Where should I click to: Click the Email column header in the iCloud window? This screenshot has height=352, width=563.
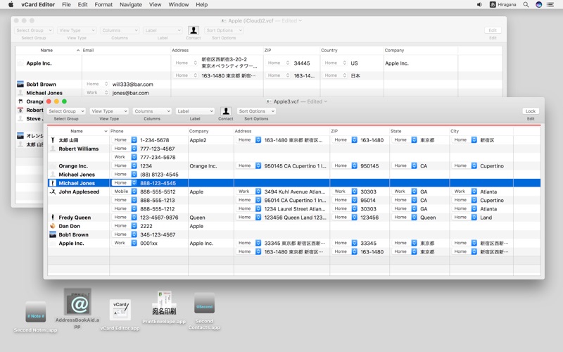click(x=126, y=50)
